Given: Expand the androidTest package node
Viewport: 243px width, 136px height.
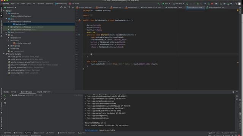Looking at the screenshot, I should tap(9, 27).
